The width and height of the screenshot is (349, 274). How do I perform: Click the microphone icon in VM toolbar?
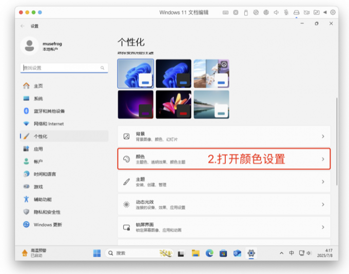click(286, 12)
